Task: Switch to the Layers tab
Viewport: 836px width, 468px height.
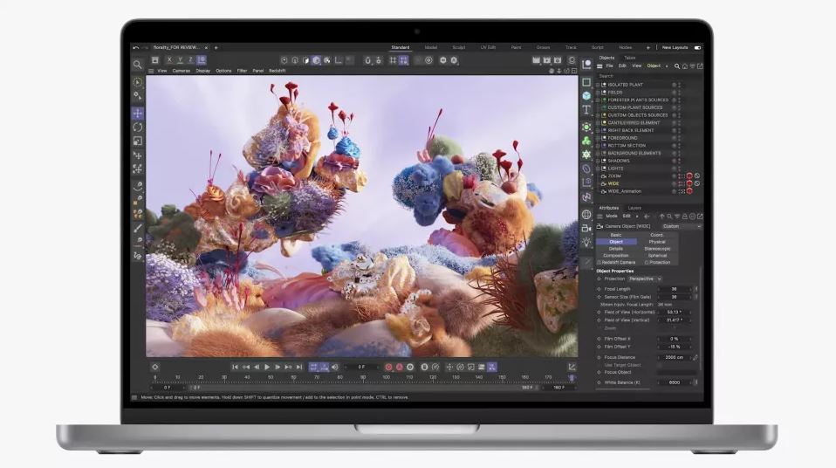Action: click(x=634, y=208)
